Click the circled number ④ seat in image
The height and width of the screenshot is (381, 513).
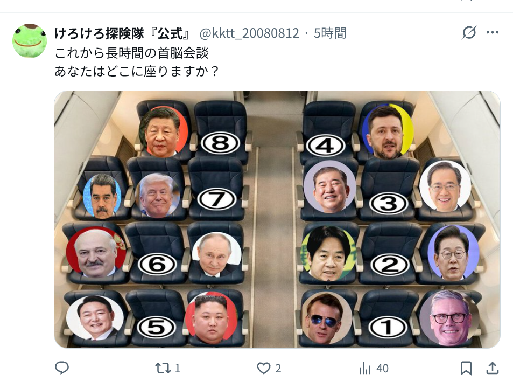point(326,145)
